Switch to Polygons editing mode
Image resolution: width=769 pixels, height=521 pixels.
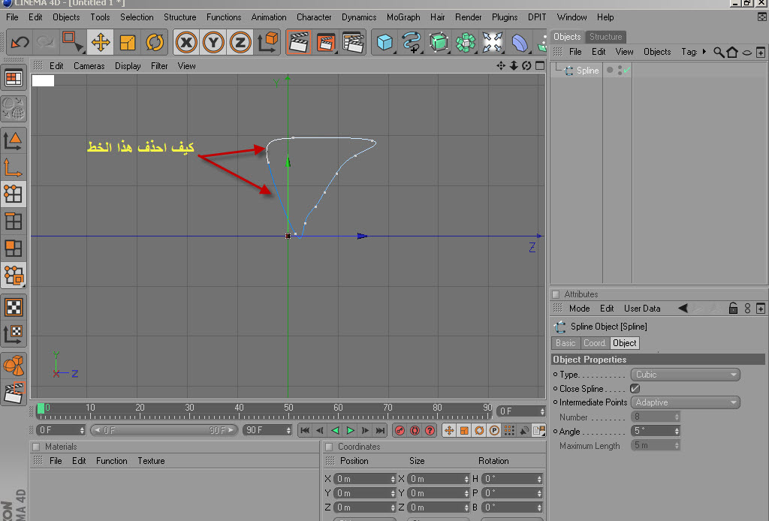tap(14, 248)
